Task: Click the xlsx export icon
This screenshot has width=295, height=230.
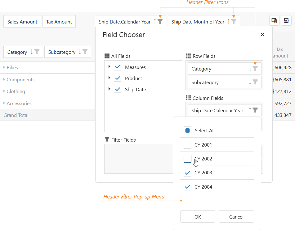Action: [x=286, y=20]
